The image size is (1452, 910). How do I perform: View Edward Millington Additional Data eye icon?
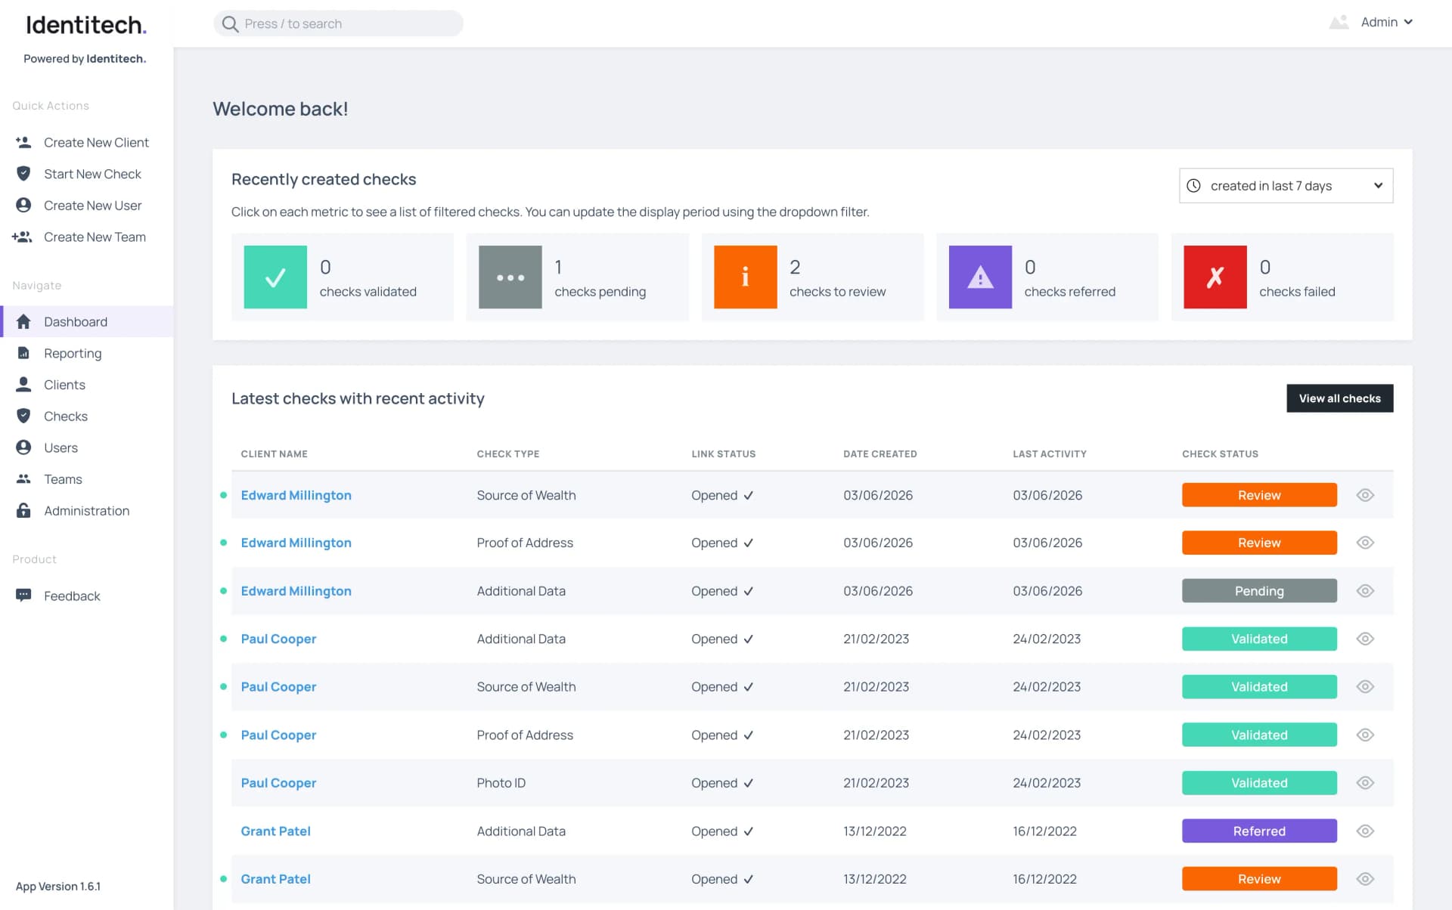tap(1365, 591)
